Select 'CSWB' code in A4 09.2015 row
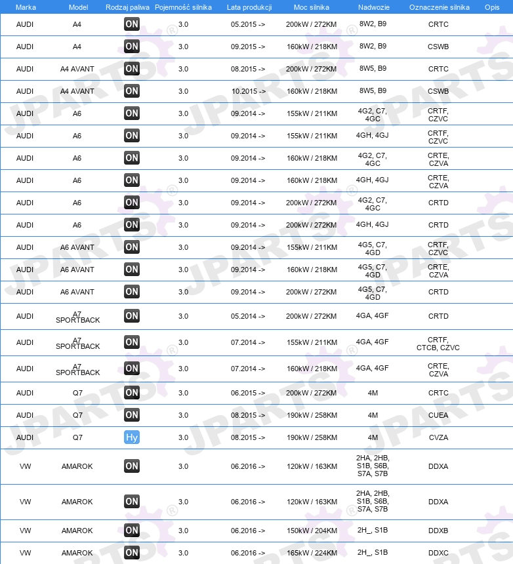This screenshot has height=564, width=513. coord(438,47)
